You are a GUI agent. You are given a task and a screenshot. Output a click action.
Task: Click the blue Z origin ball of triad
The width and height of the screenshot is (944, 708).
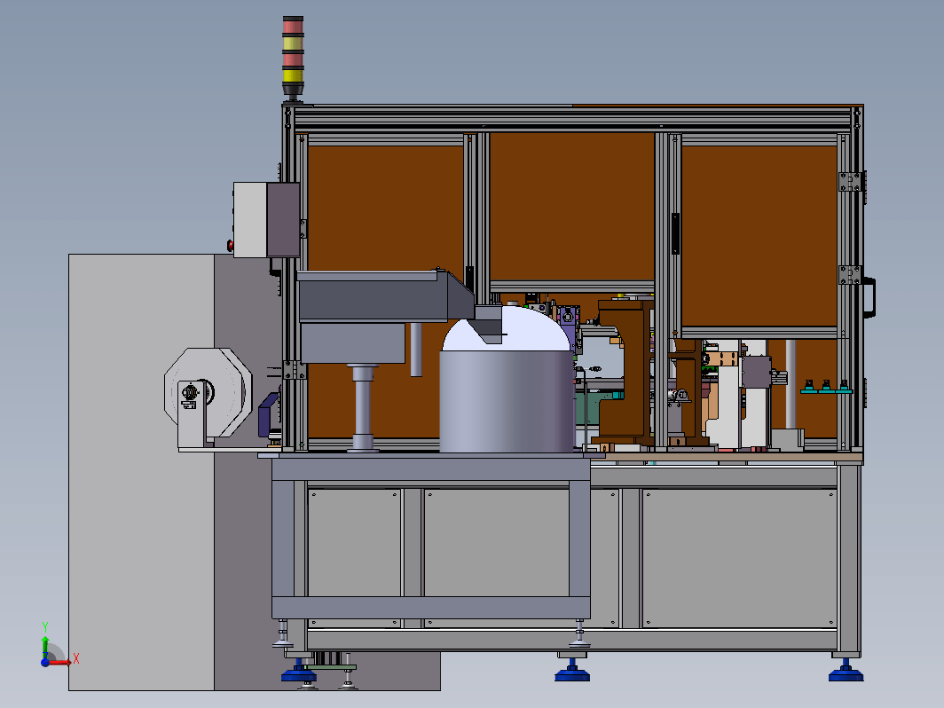45,662
